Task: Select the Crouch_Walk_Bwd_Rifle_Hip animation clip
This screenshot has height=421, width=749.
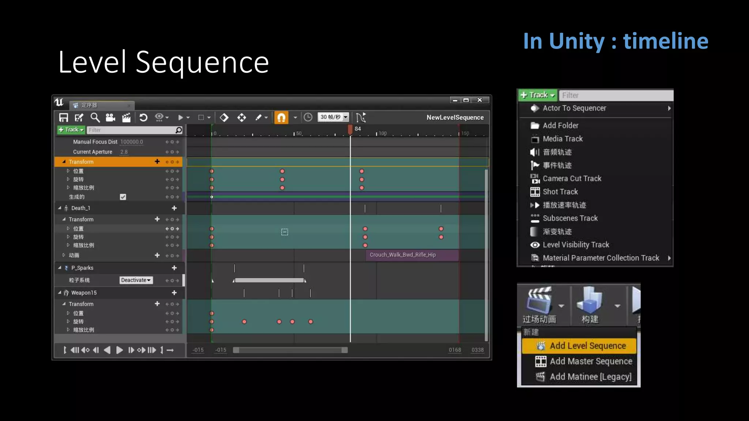Action: click(412, 255)
